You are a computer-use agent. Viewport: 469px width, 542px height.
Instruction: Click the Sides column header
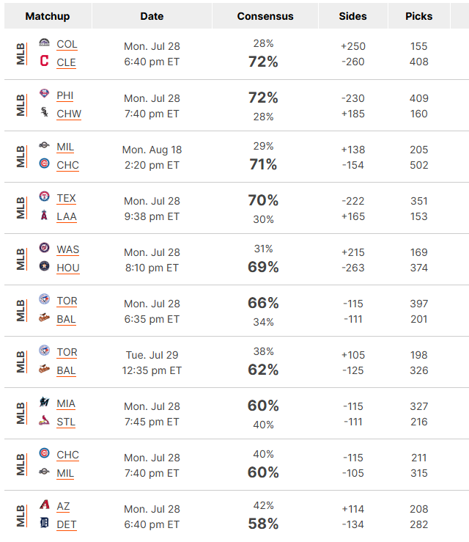pyautogui.click(x=352, y=16)
